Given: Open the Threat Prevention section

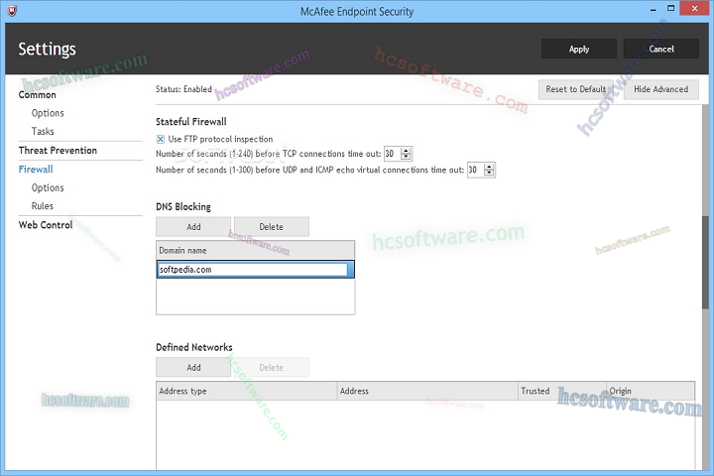Looking at the screenshot, I should click(58, 151).
